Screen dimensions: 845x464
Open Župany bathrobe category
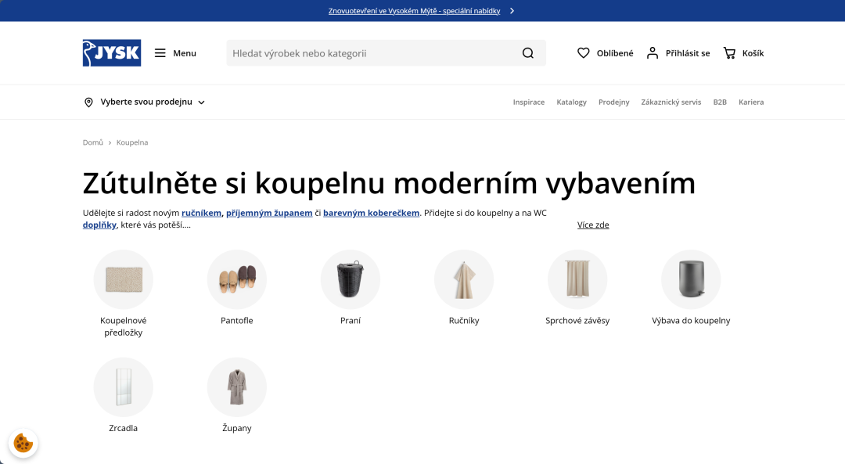point(237,387)
